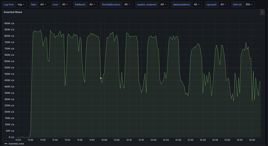Click the SlowSqlDuration variable label
268x146 pixels.
(x=111, y=4)
